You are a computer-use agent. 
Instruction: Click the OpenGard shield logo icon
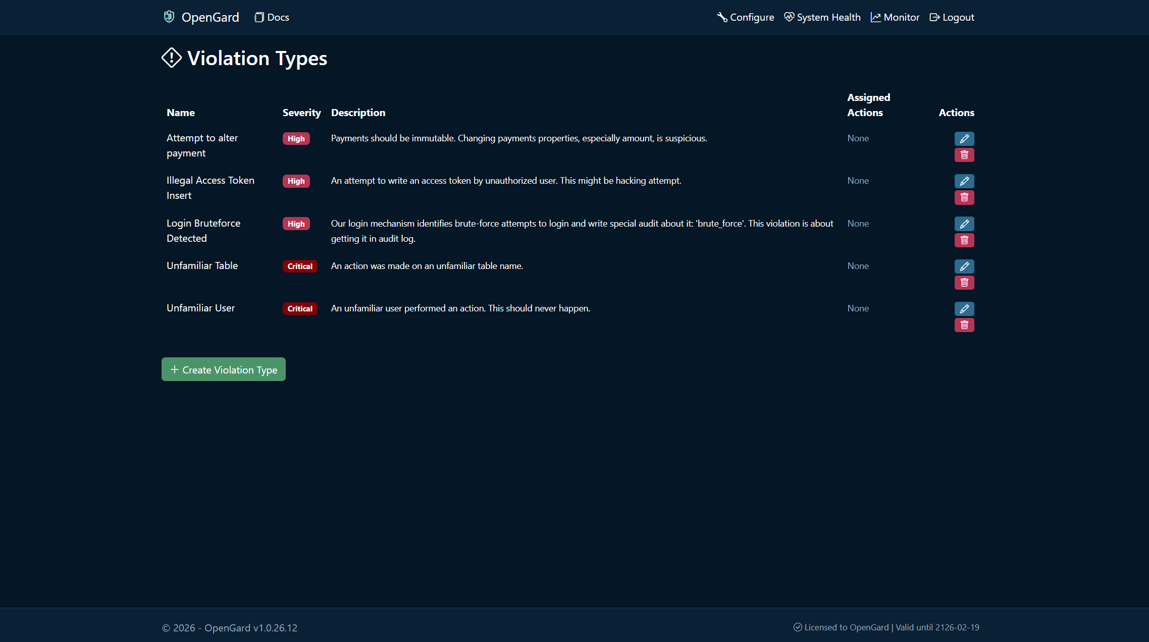click(170, 17)
